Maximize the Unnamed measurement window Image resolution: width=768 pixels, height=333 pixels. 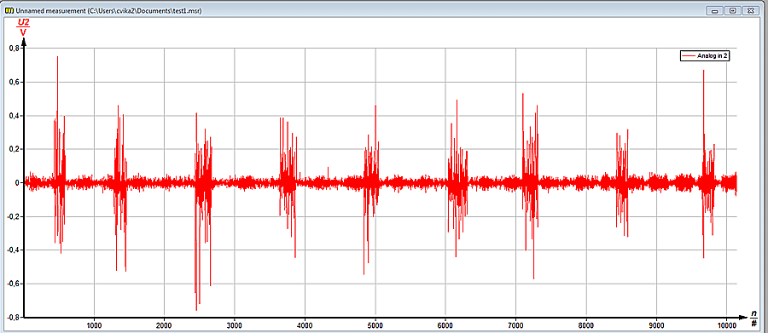[733, 10]
